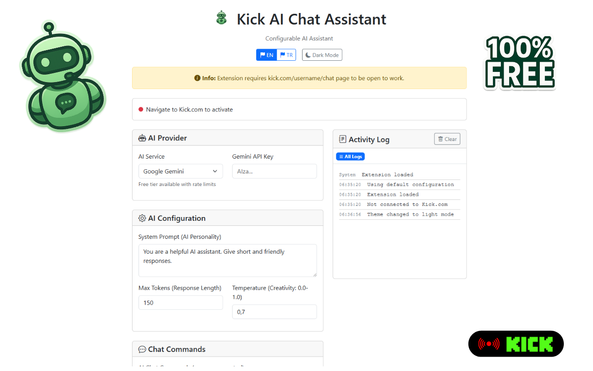Screen dimensions: 593x371
Task: Click the Kick live badge
Action: 516,344
